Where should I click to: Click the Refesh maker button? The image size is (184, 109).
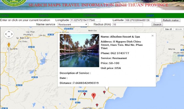click(171, 20)
